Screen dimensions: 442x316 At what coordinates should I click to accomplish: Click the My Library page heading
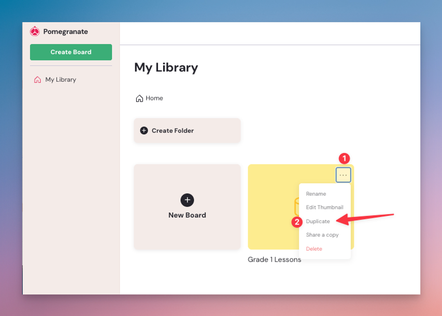click(x=166, y=68)
